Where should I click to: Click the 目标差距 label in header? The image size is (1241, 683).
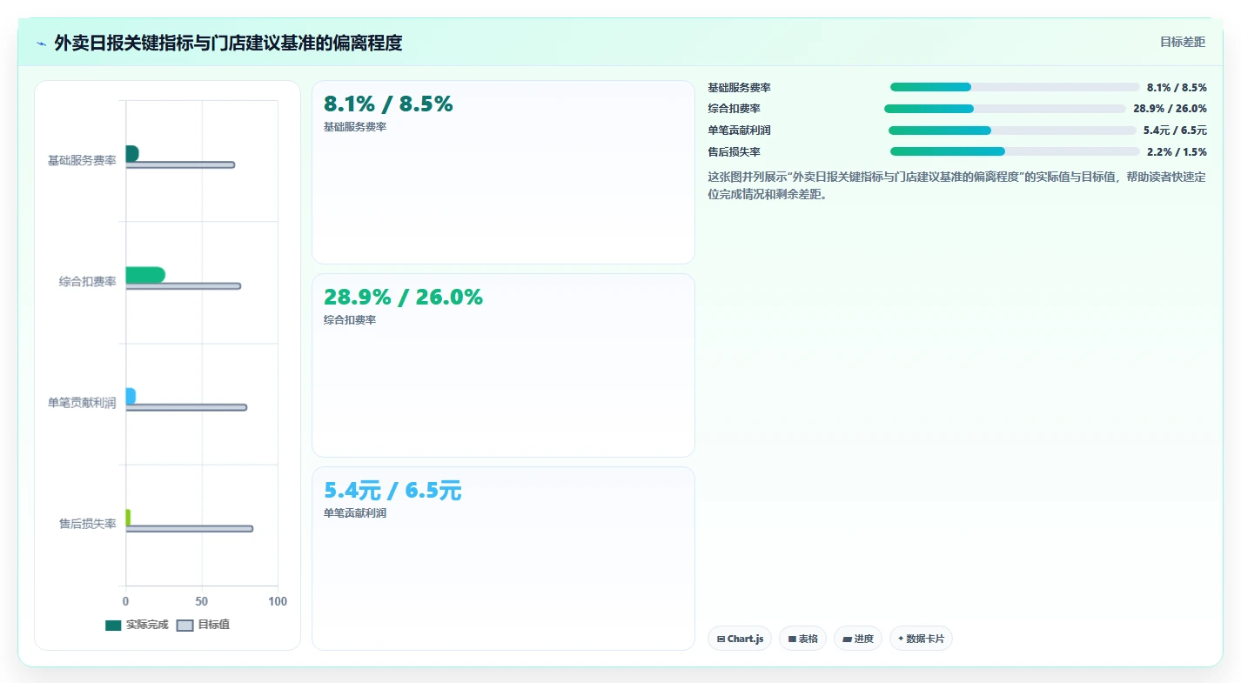(1183, 42)
